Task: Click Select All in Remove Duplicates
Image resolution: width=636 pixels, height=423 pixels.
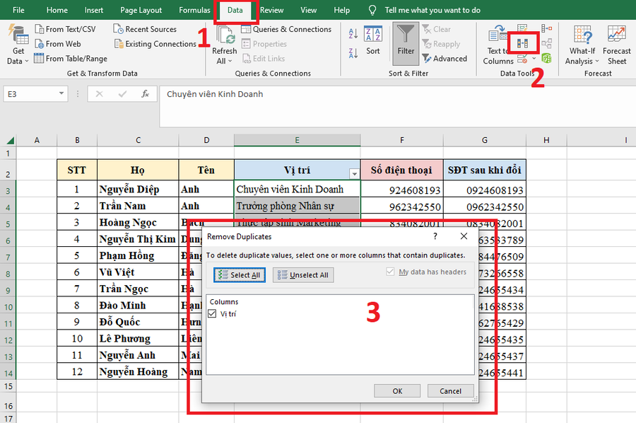Action: 240,275
